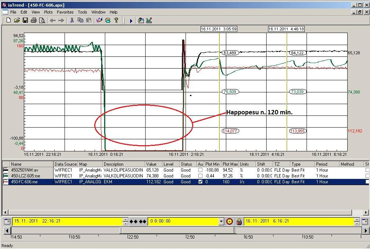Open end date calendar icon
The width and height of the screenshot is (370, 250).
365,221
